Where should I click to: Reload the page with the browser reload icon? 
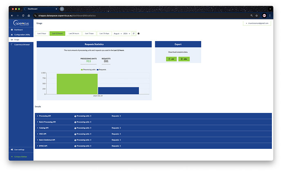[x=23, y=15]
